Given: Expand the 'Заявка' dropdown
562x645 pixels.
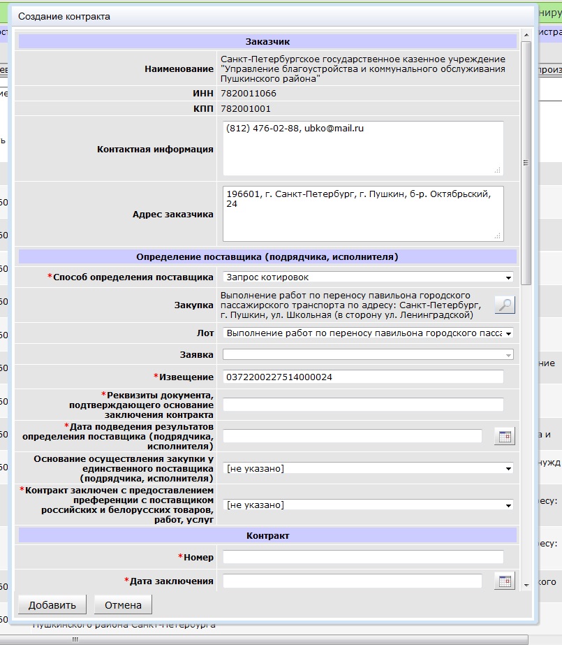Looking at the screenshot, I should 368,354.
